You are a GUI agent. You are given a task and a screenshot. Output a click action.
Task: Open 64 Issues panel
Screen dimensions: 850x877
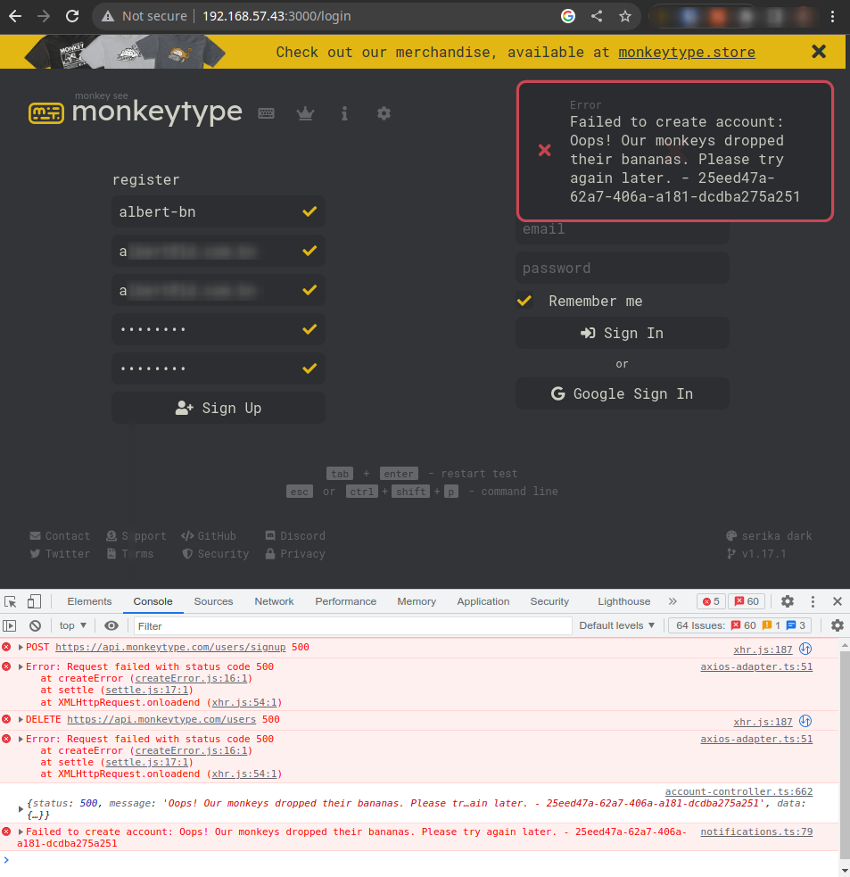(739, 626)
